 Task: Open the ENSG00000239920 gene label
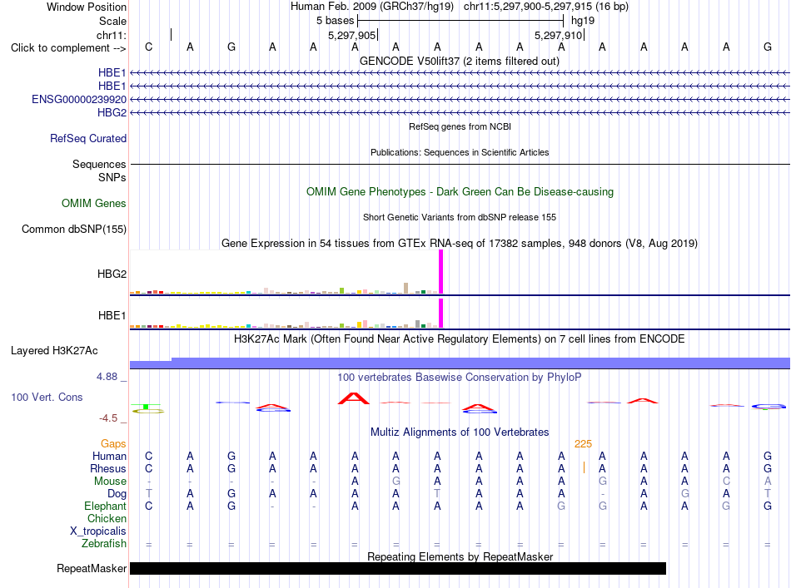79,99
